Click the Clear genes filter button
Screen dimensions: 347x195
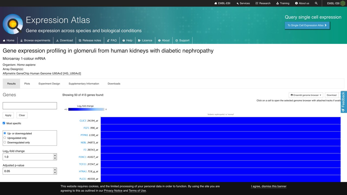22,115
